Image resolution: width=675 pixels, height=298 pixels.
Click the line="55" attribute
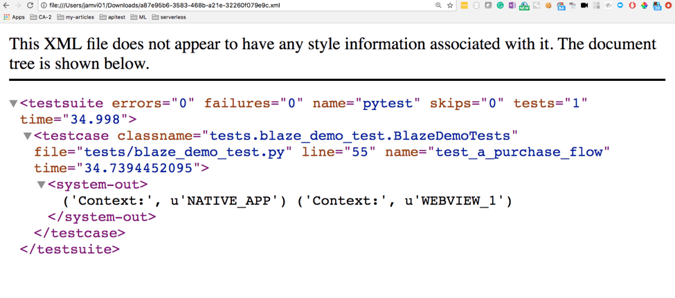pos(339,152)
